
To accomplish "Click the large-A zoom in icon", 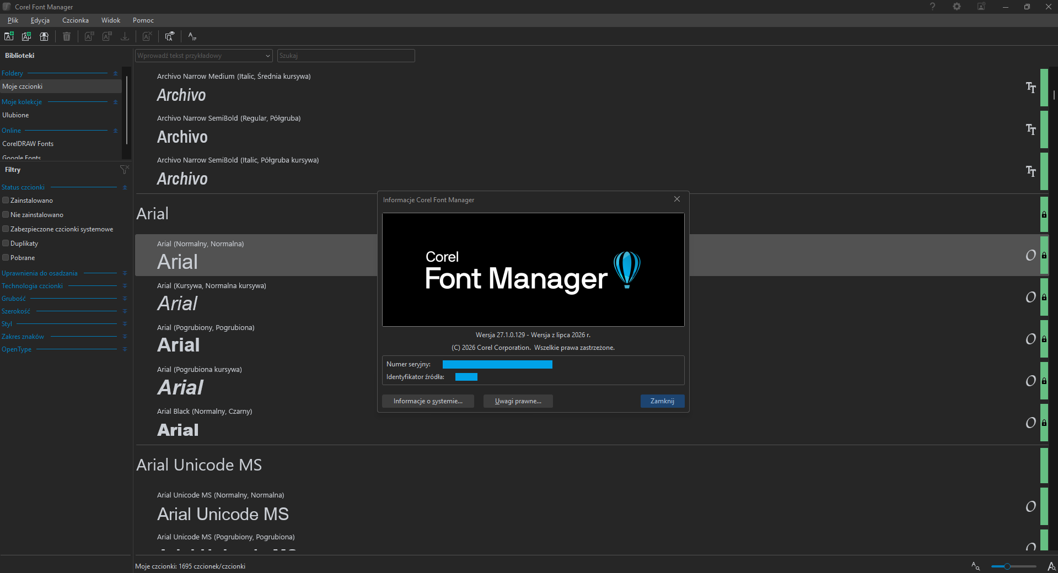I will (1051, 566).
